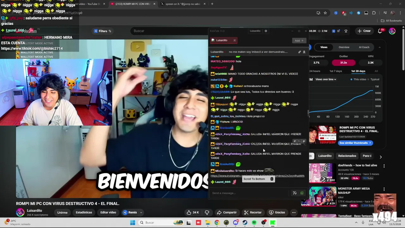Open Discord from the taskbar

click(x=235, y=223)
